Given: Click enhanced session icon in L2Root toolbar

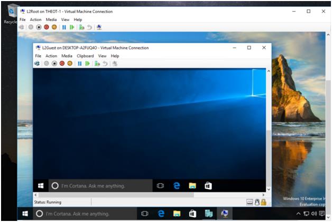Looking at the screenshot, I should pyautogui.click(x=99, y=27).
